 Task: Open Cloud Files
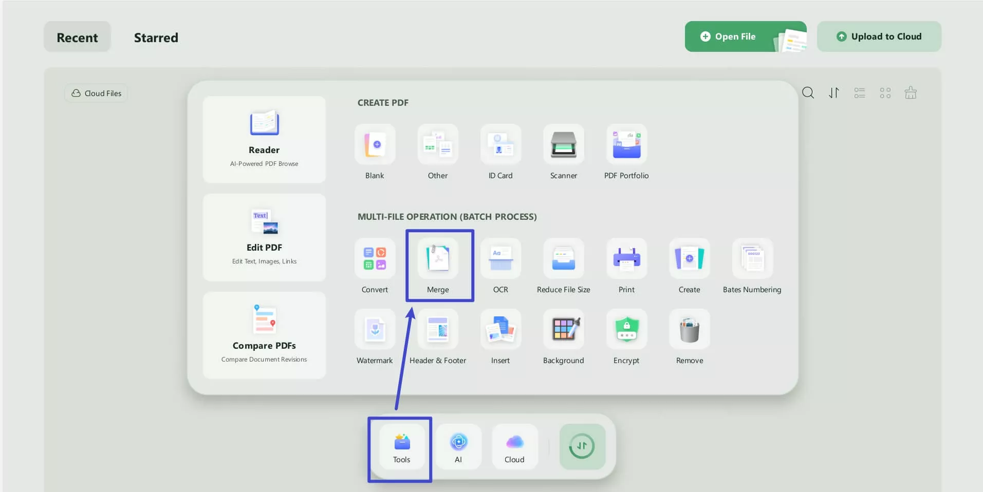(96, 93)
